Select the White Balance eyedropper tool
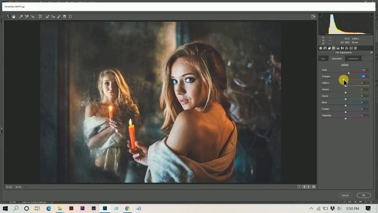378x213 pixels. point(21,17)
